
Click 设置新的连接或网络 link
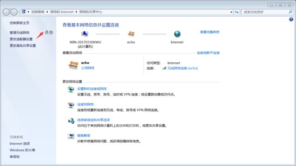point(92,89)
